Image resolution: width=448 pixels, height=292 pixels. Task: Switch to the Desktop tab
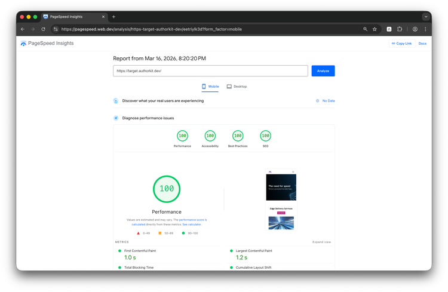coord(237,87)
